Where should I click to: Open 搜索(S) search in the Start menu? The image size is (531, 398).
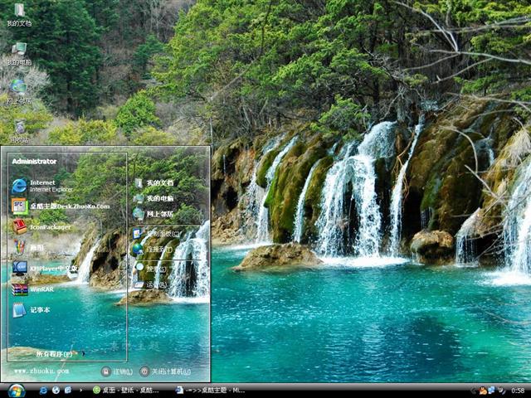coord(151,269)
